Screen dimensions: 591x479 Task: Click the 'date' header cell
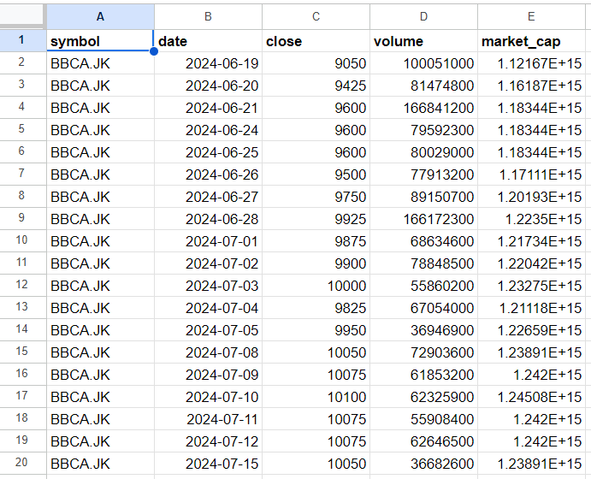point(208,41)
